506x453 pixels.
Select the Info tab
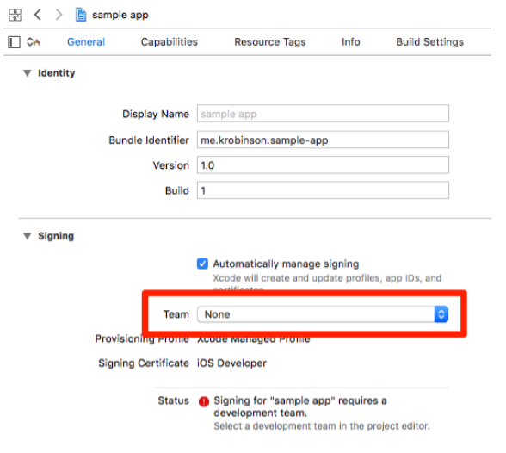tap(351, 42)
